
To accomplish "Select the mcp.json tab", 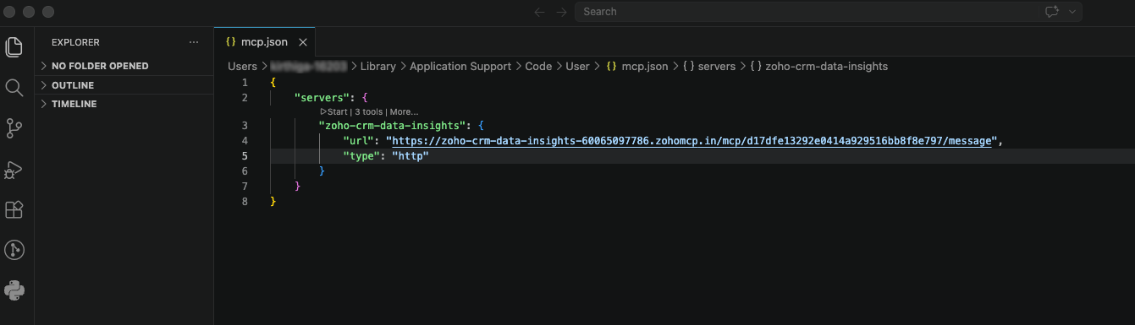I will click(x=264, y=42).
